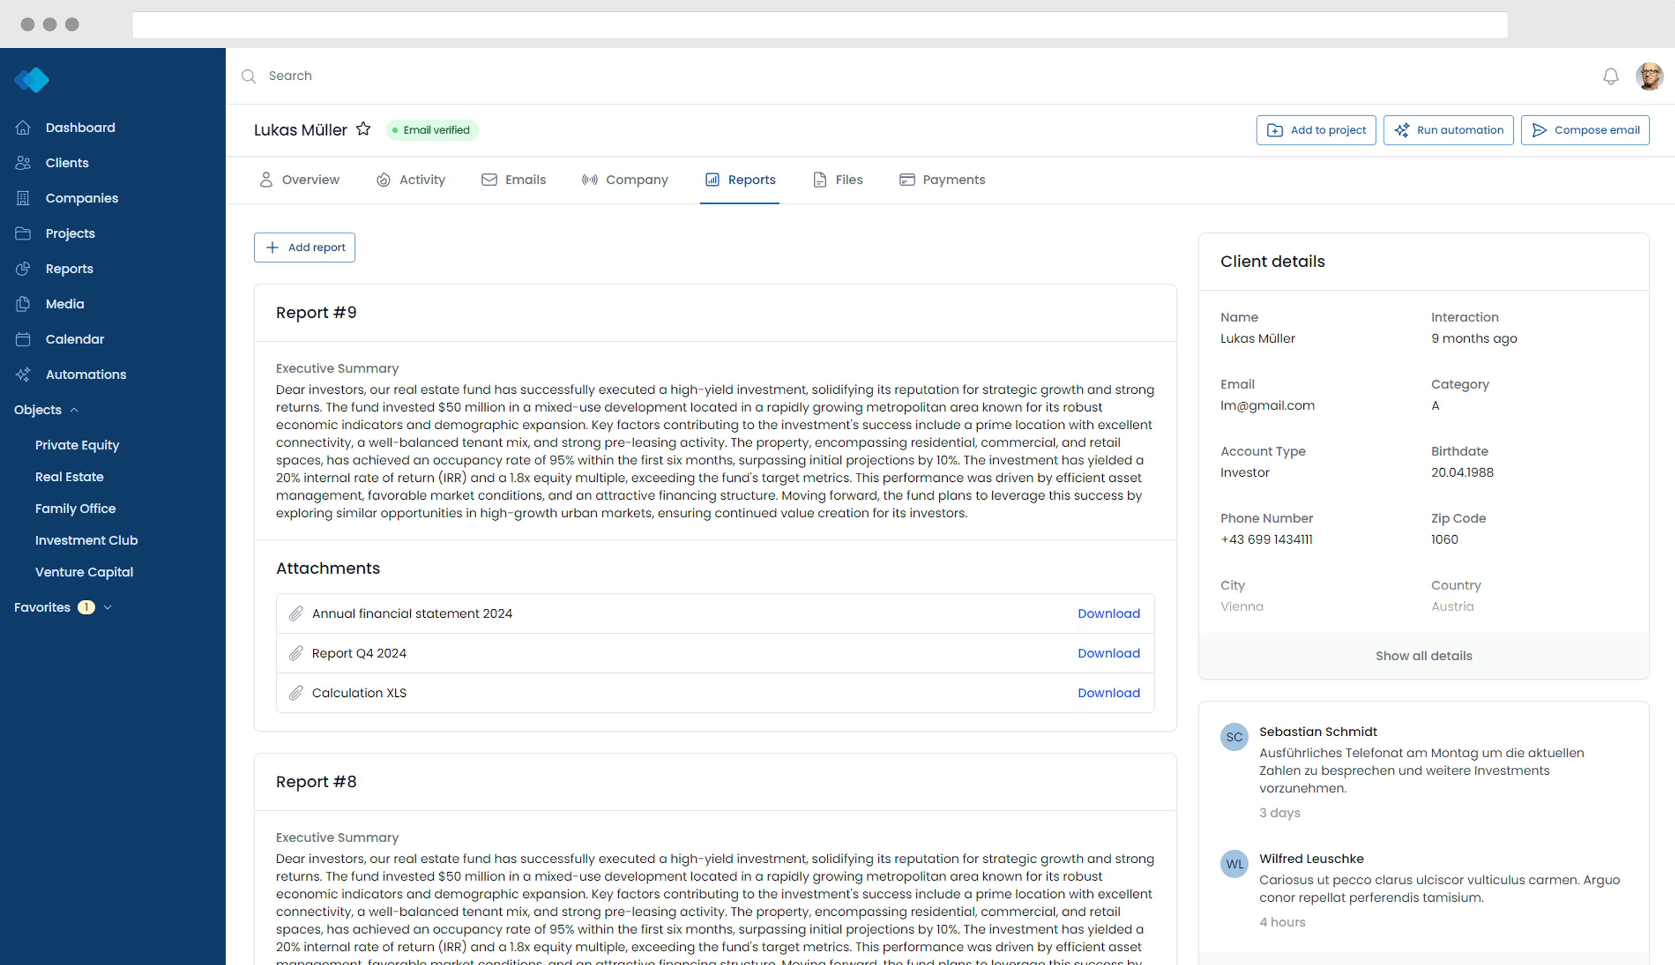Switch to the Activity tab
Viewport: 1675px width, 965px height.
tap(410, 179)
